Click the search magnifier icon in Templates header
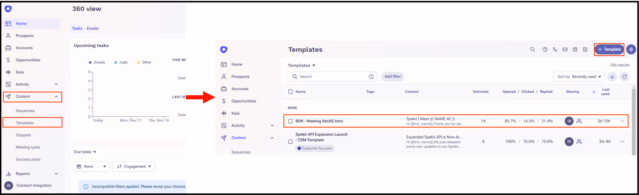 (x=533, y=49)
